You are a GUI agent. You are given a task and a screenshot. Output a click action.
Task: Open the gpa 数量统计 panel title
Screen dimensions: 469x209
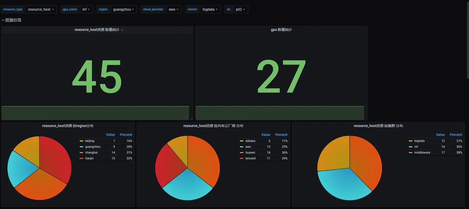(281, 30)
